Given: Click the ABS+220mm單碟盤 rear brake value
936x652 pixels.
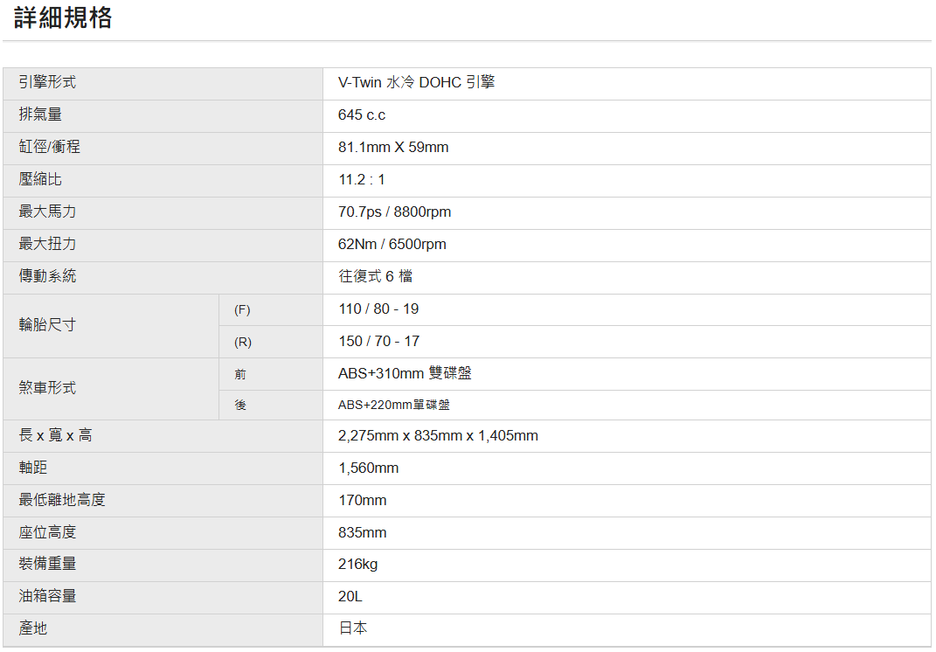Looking at the screenshot, I should pos(394,405).
